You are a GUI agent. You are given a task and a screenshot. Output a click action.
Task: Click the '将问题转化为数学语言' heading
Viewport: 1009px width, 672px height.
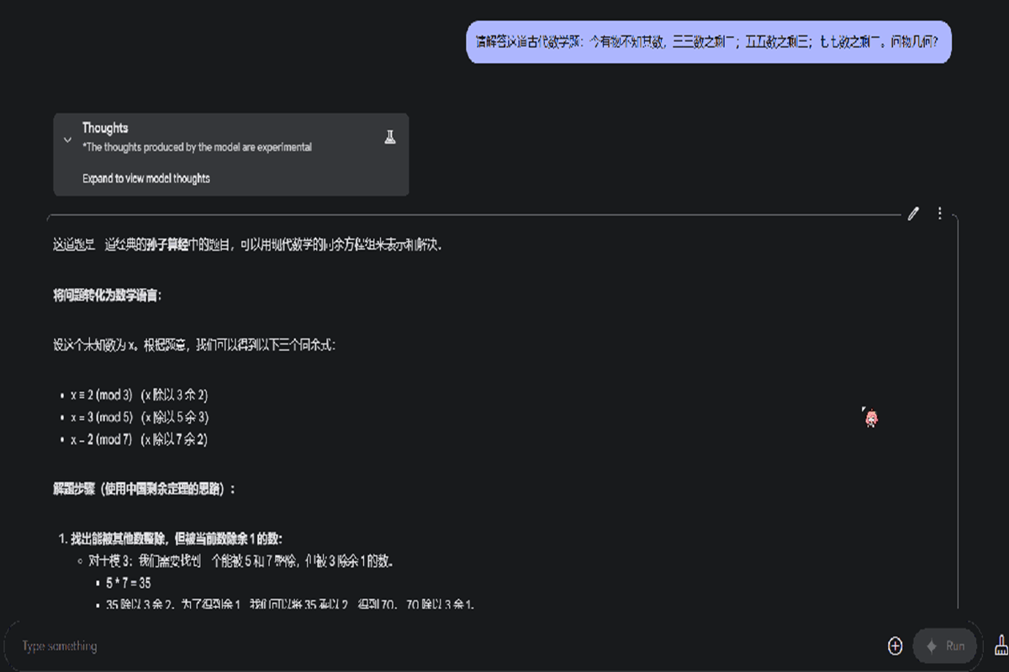[108, 295]
